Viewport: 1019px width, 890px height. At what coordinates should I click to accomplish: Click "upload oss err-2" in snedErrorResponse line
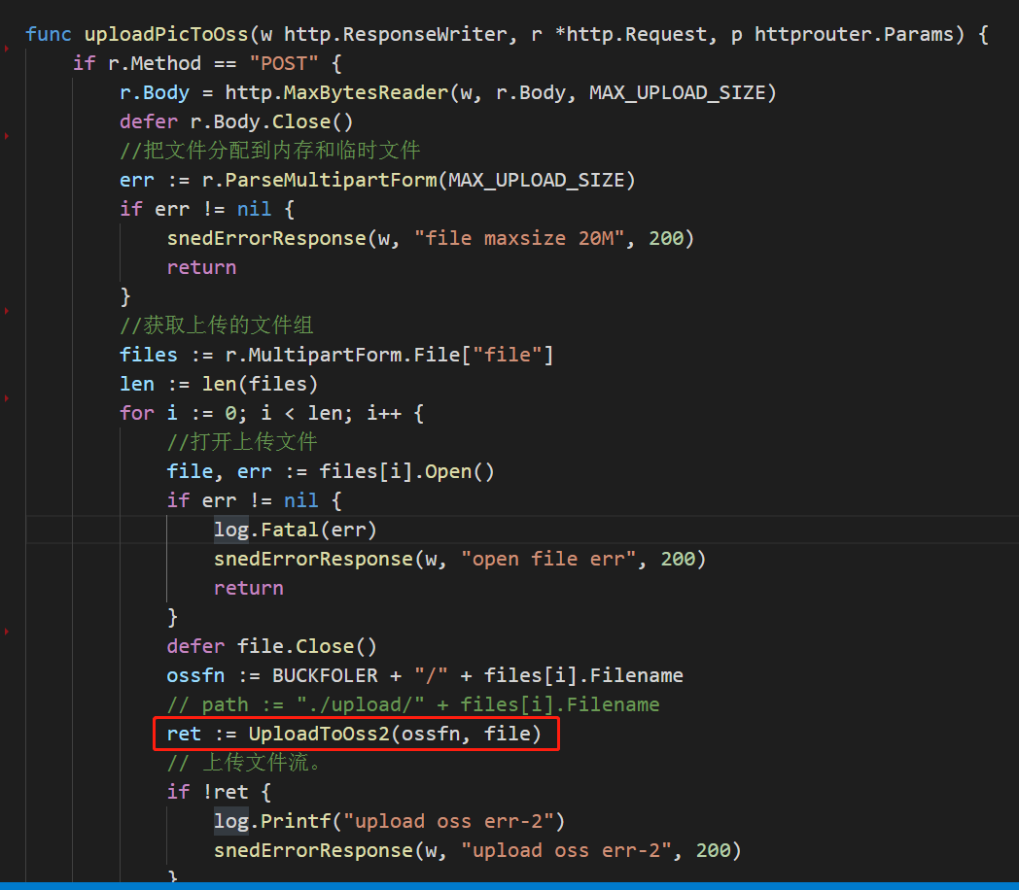(x=567, y=850)
